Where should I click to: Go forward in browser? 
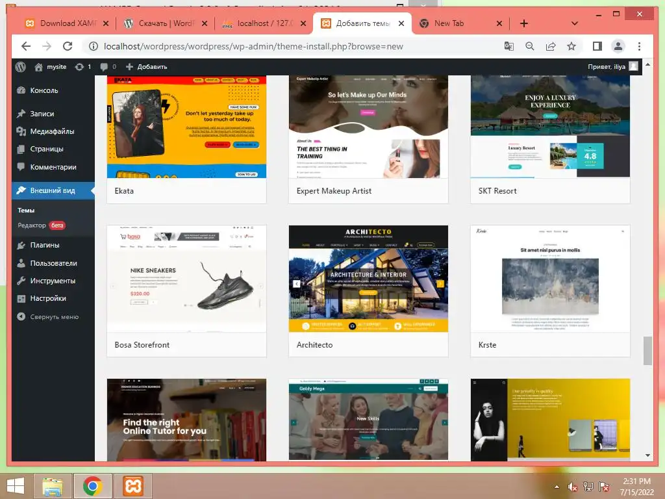(x=47, y=46)
